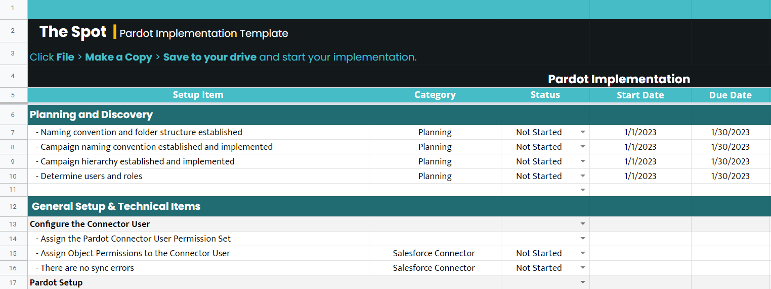Expand Status dropdown for Campaign hierarchy row

click(583, 161)
